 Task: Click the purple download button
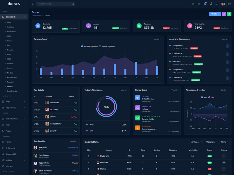(x=224, y=14)
